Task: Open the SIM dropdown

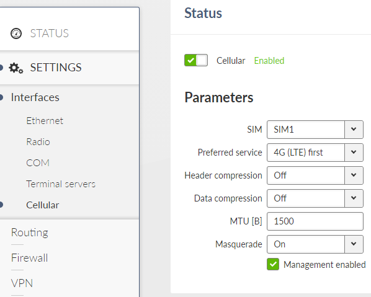Action: click(x=315, y=130)
